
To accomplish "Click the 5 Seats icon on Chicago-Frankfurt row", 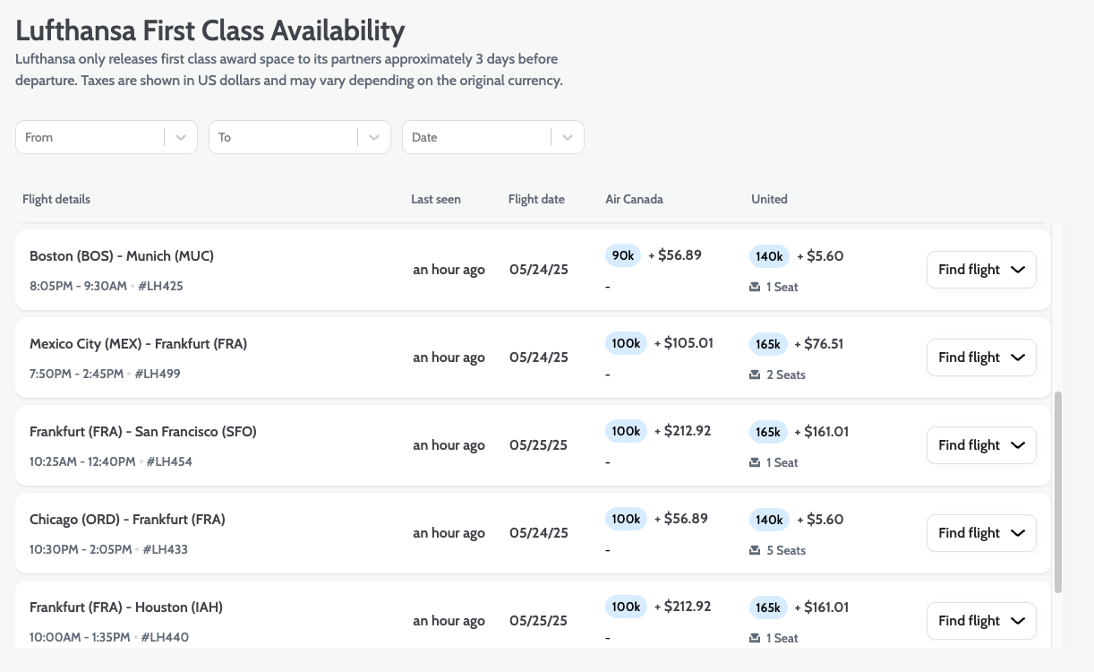I will (x=755, y=550).
